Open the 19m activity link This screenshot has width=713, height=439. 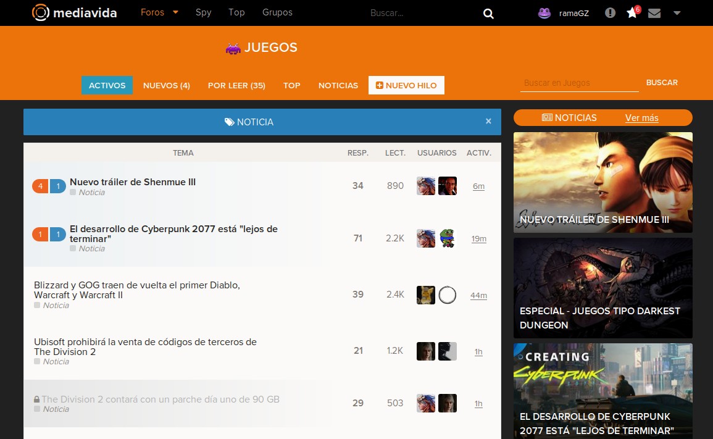[x=479, y=238]
